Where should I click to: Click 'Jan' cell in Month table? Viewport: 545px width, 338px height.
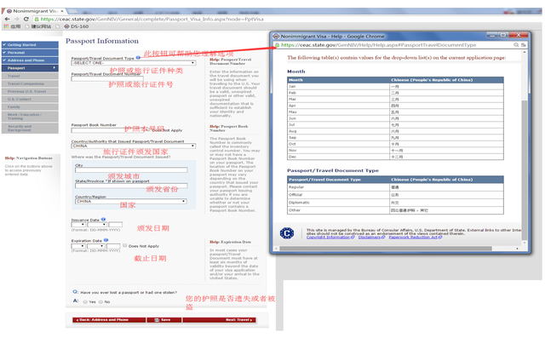point(339,87)
